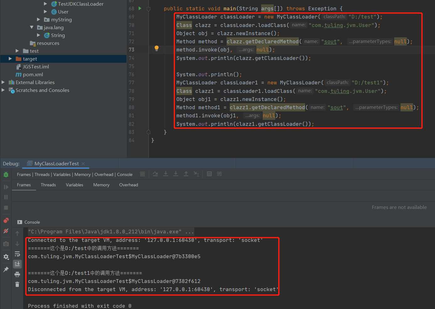435x309 pixels.
Task: Click the Show Execution Point lines icon
Action: point(142,174)
